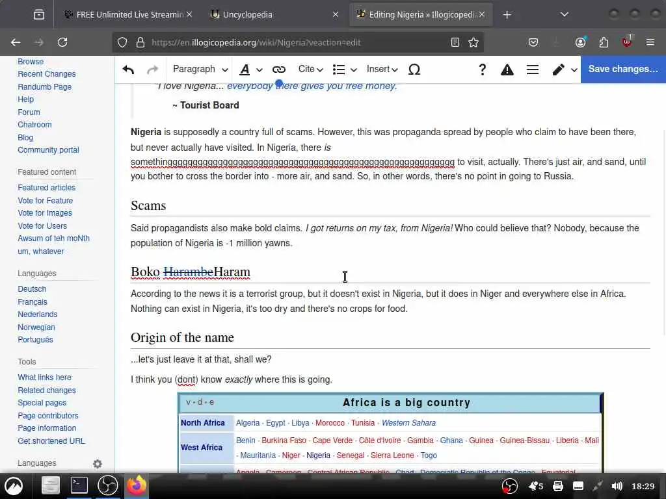
Task: Click the Scams section heading
Action: [x=148, y=206]
